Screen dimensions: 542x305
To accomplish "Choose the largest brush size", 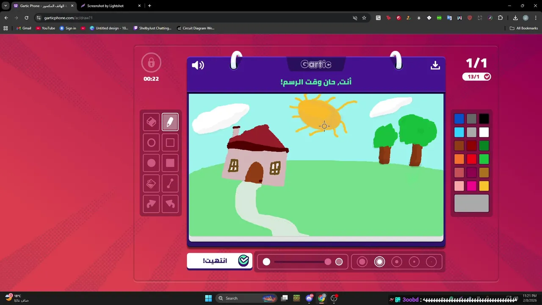I will tap(362, 262).
